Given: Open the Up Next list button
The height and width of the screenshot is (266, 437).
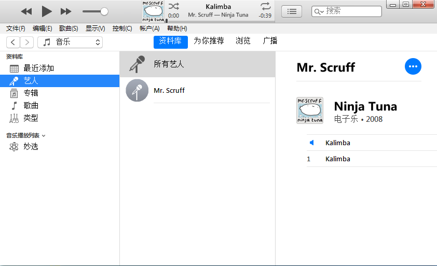Looking at the screenshot, I should tap(292, 11).
